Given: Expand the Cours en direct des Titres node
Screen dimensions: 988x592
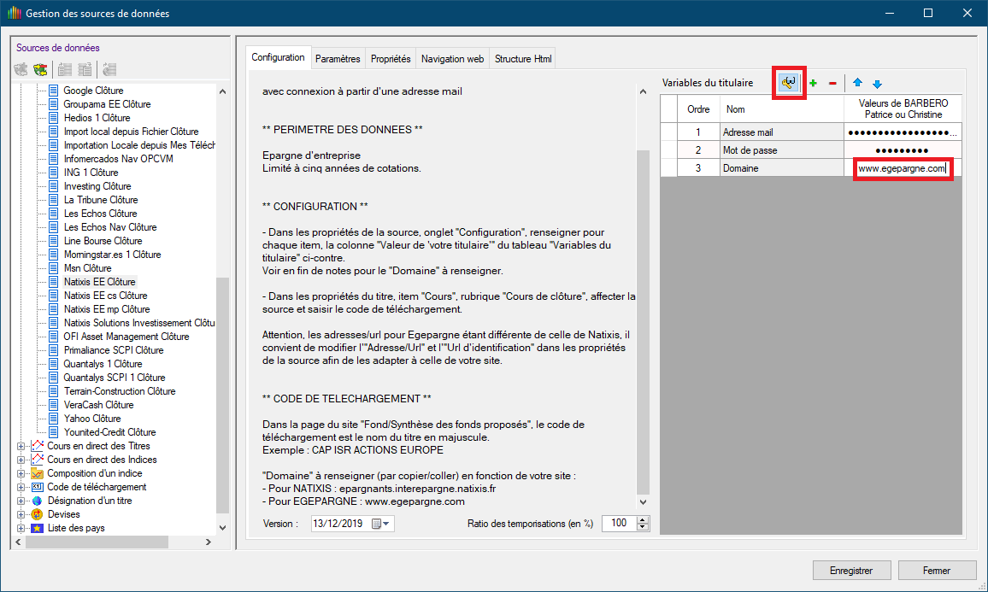Looking at the screenshot, I should click(21, 446).
